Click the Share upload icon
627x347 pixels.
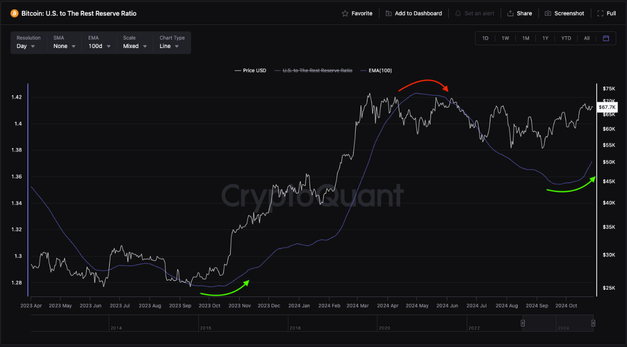(509, 13)
